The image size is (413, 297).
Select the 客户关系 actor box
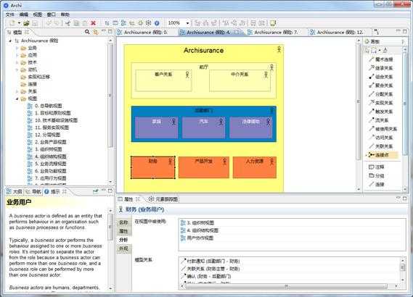click(163, 80)
